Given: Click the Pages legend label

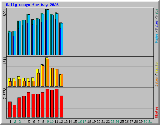Looking at the screenshot, I should (x=157, y=38).
